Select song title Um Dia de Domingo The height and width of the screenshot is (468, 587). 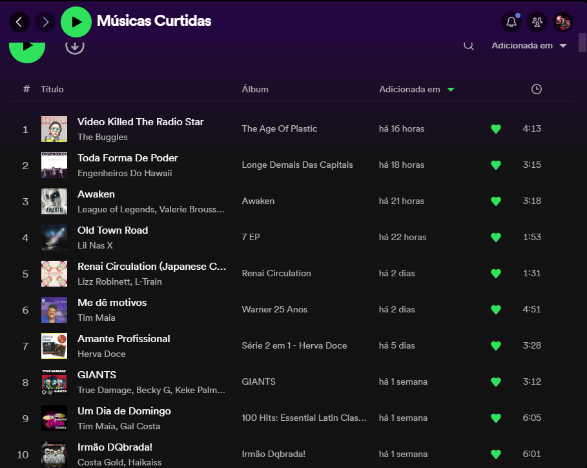coord(124,411)
